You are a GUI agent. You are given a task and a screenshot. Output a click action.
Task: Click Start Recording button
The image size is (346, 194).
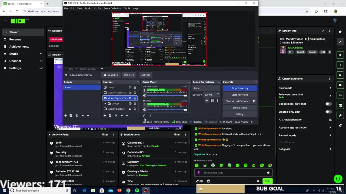pyautogui.click(x=240, y=95)
